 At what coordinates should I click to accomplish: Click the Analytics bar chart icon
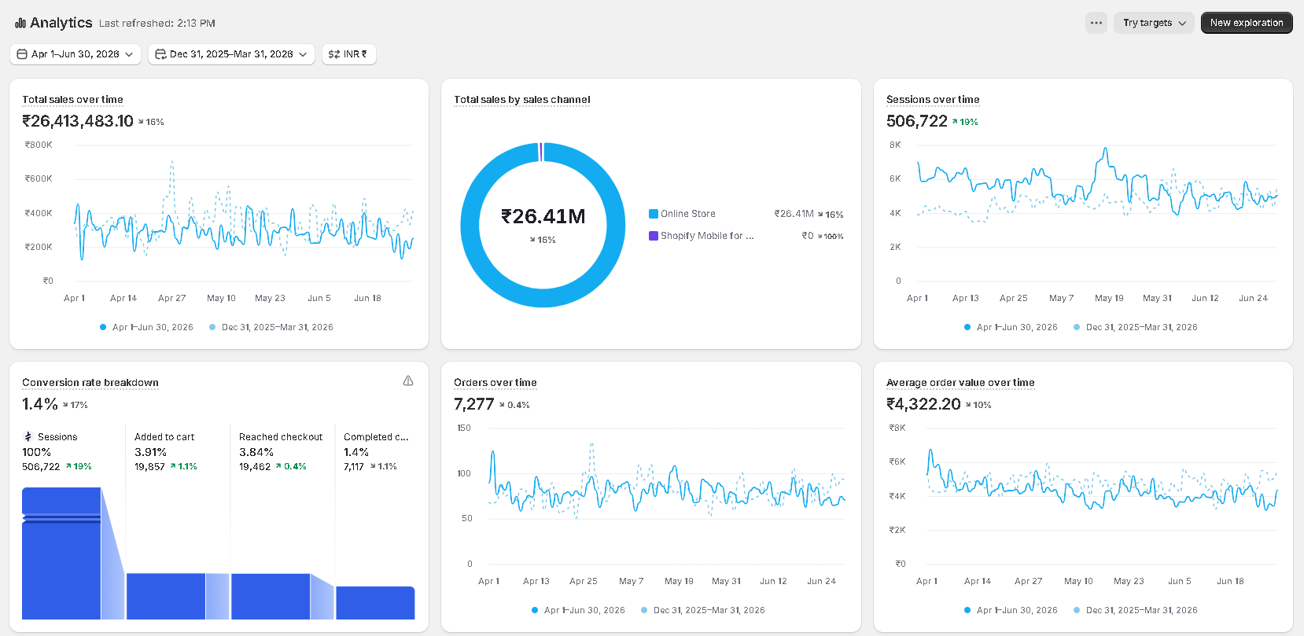point(20,24)
